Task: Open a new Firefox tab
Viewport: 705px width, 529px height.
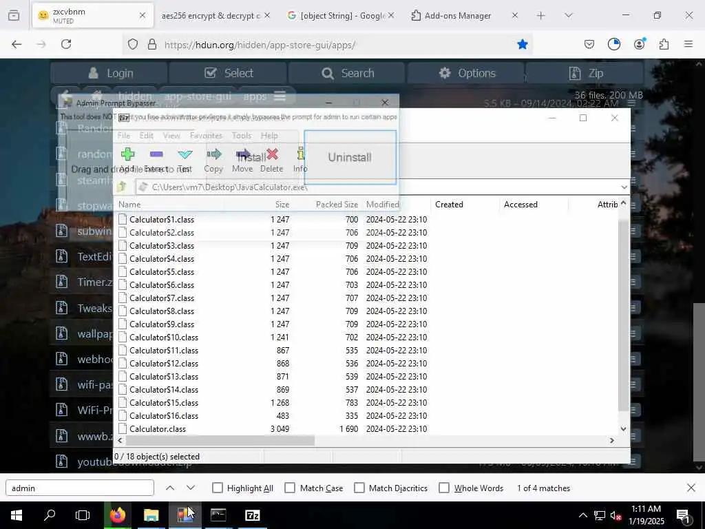Action: 541,15
